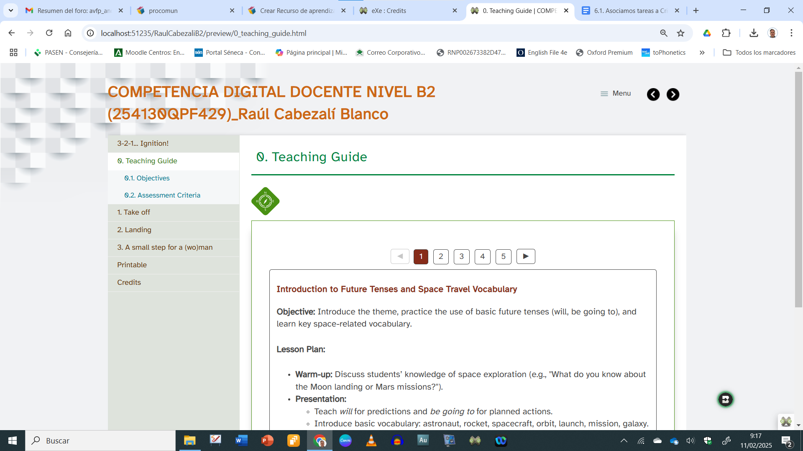
Task: Open Google Drive extension icon
Action: pos(707,33)
